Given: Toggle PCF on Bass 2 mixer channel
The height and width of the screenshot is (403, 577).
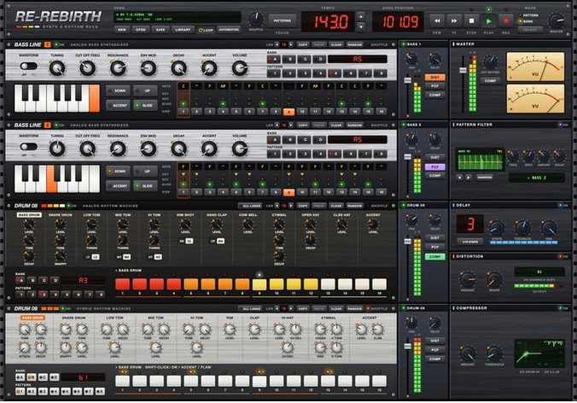Looking at the screenshot, I should (435, 166).
